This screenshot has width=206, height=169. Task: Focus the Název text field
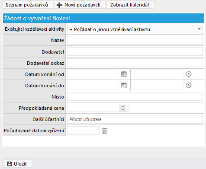click(x=135, y=40)
